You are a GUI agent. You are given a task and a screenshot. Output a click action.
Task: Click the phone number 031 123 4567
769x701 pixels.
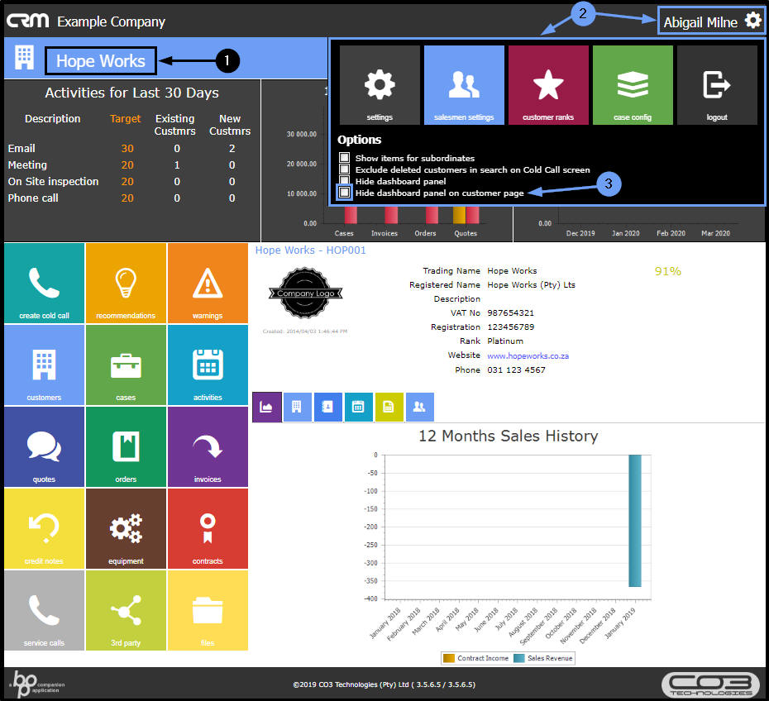coord(516,370)
